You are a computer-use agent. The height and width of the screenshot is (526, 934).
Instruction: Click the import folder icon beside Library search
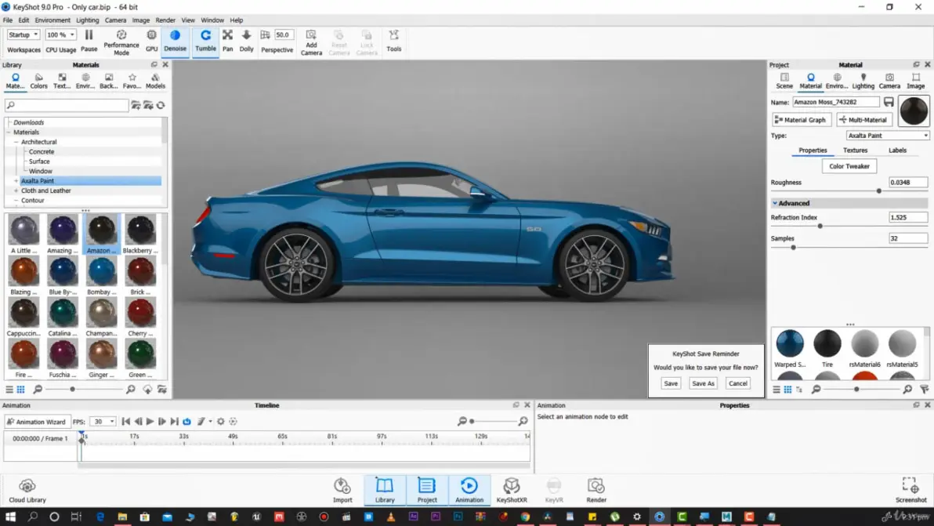pyautogui.click(x=148, y=106)
